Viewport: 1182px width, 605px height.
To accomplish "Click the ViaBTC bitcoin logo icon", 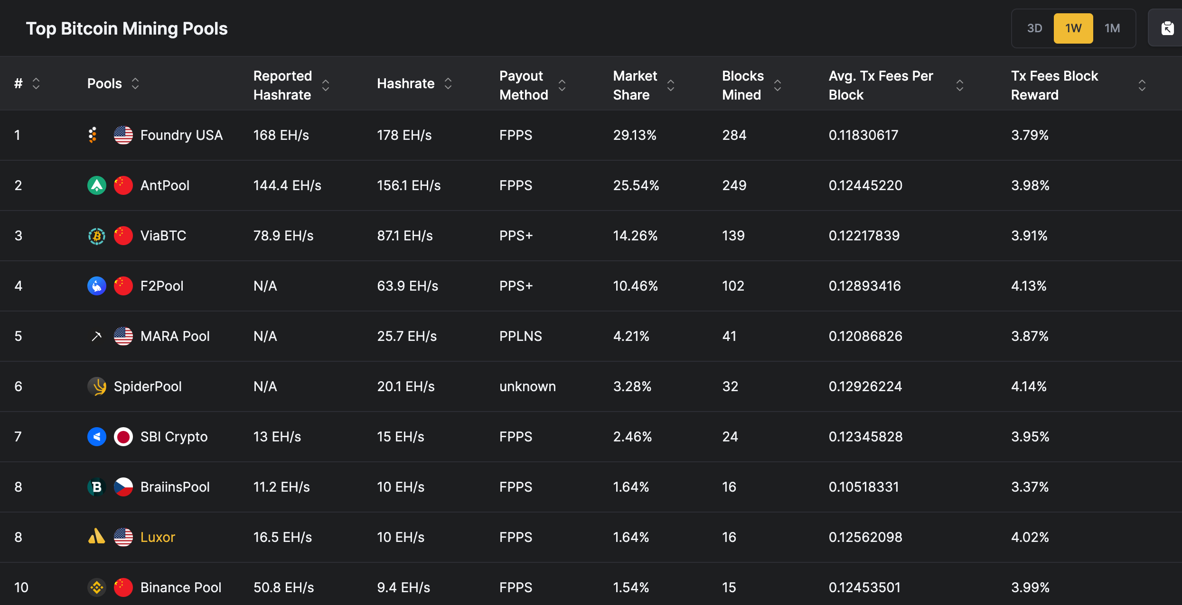I will (x=96, y=236).
